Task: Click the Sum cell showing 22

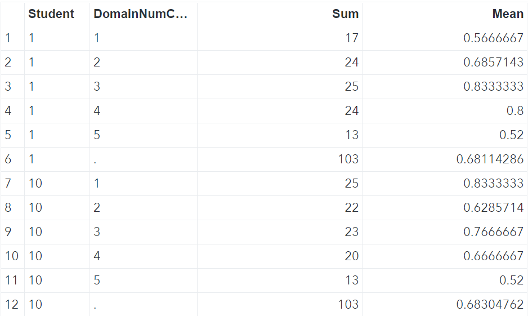Action: (351, 208)
